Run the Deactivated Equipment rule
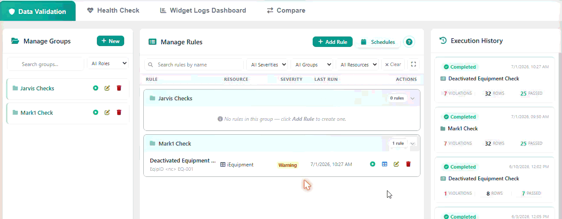Image resolution: width=562 pixels, height=219 pixels. (373, 164)
